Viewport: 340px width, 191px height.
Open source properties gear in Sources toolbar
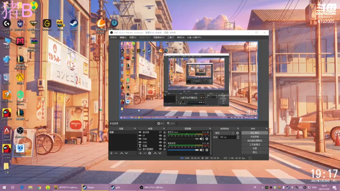point(150,153)
